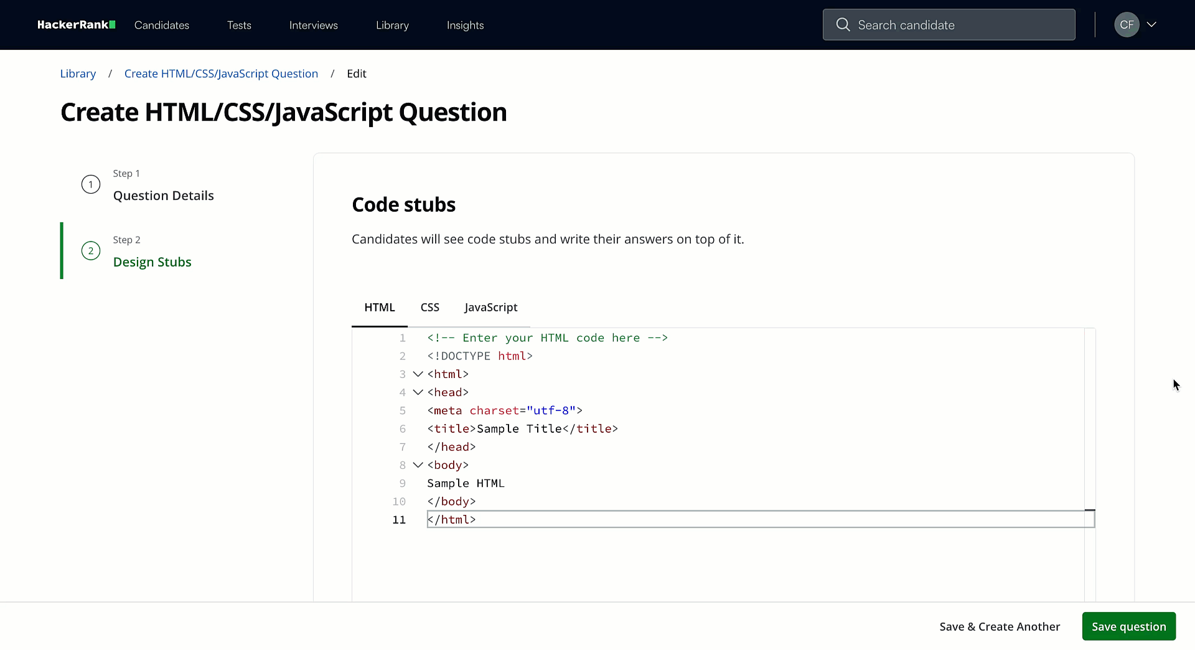
Task: Select the Step 2 circle indicator
Action: tap(91, 250)
